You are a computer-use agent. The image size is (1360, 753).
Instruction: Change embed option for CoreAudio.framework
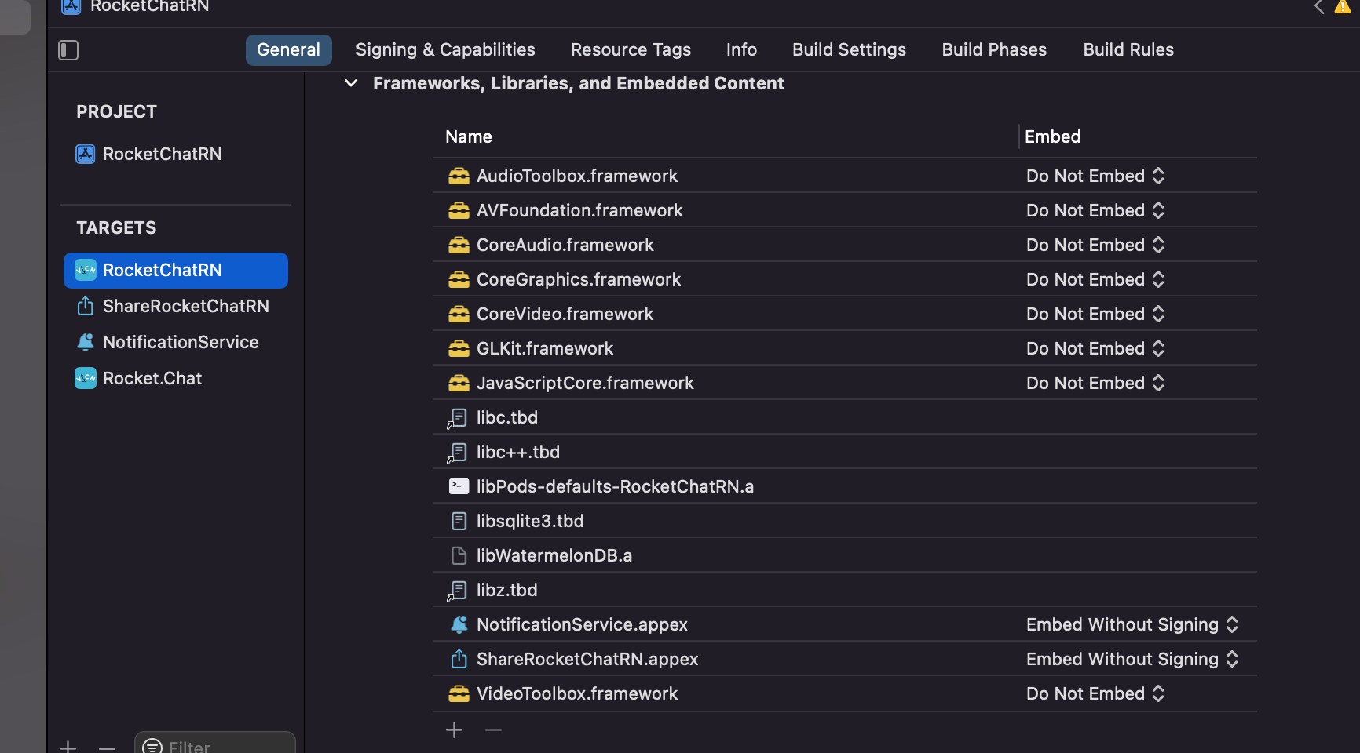1095,245
